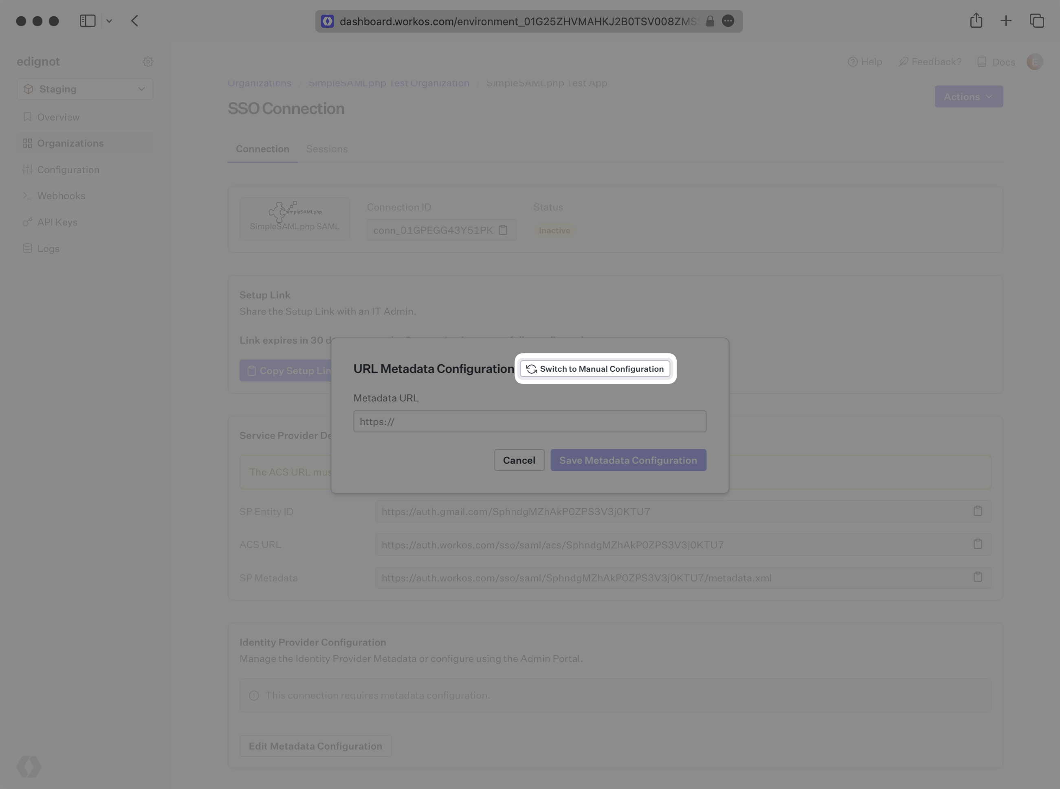Open the settings gear next to edignot
The height and width of the screenshot is (789, 1060).
tap(147, 61)
